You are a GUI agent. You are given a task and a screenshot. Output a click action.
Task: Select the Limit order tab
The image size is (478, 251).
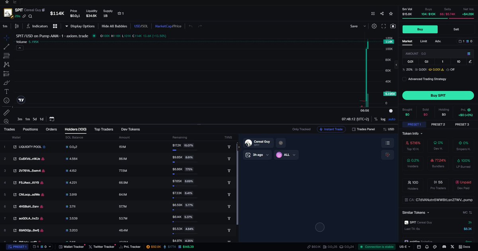[423, 41]
